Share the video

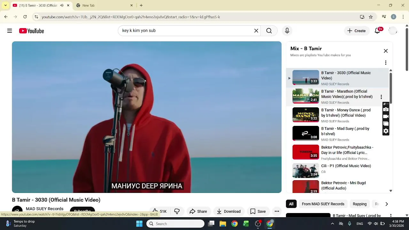[x=198, y=211]
